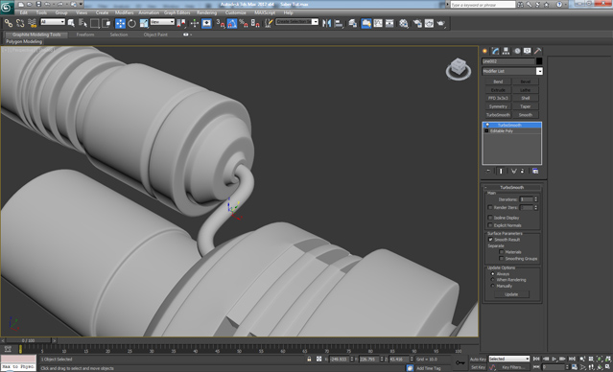Toggle the Smooth Result checkbox
The image size is (613, 372).
(490, 240)
